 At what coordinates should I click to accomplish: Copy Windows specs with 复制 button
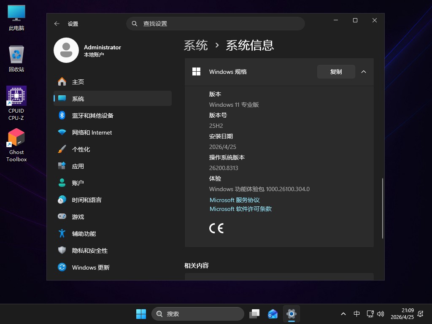pos(336,72)
